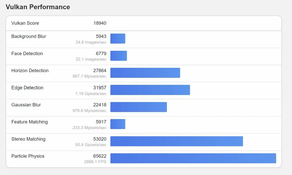The image size is (292, 175).
Task: Click the Face Detection score 6779
Action: point(101,54)
